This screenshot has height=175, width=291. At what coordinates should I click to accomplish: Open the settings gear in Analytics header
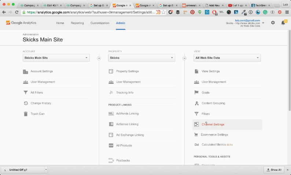[273, 23]
